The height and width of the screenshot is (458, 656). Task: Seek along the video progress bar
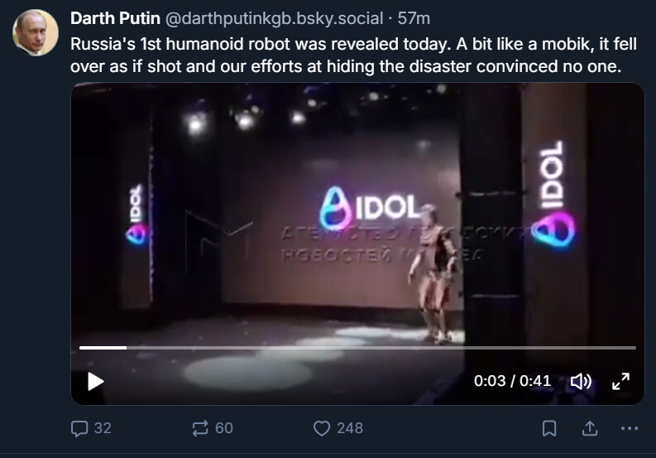click(x=357, y=348)
